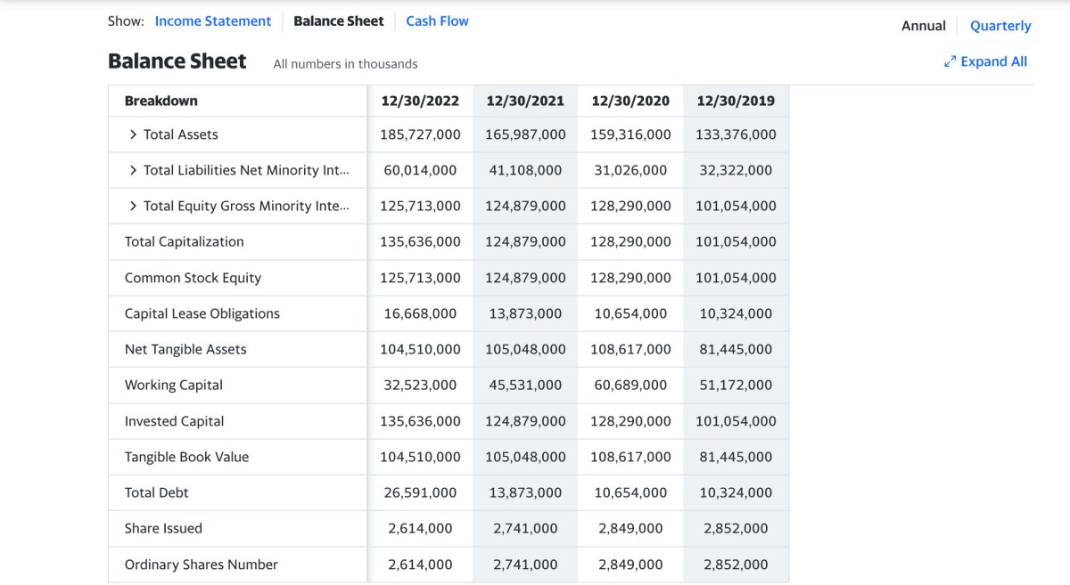Viewport: 1070px width, 585px height.
Task: Switch to Quarterly period view
Action: click(x=1000, y=26)
